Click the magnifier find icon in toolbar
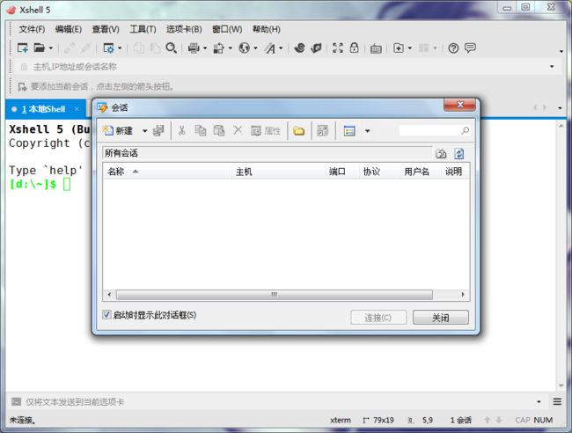This screenshot has height=433, width=572. [171, 48]
